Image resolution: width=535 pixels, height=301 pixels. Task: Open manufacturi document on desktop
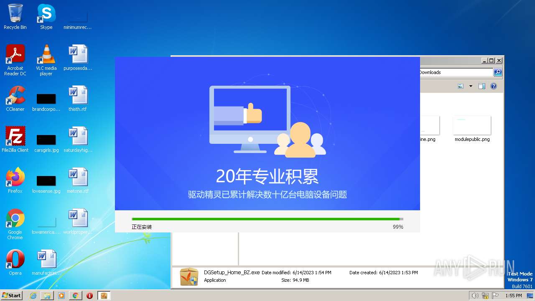[x=46, y=263]
